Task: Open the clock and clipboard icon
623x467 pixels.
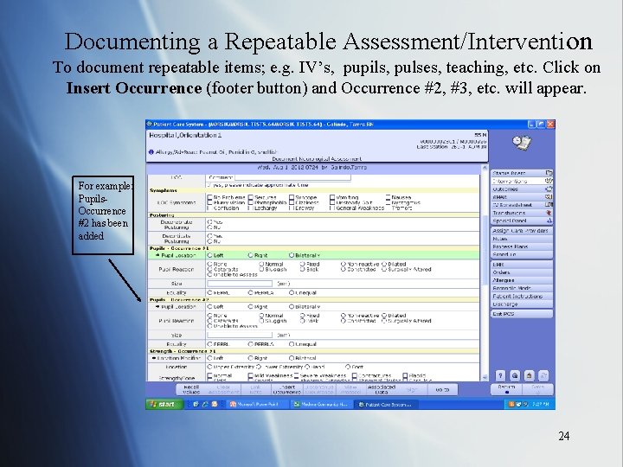Action: pyautogui.click(x=522, y=143)
